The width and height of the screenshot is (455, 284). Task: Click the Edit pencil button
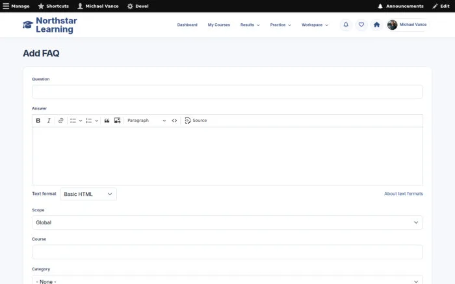[441, 6]
